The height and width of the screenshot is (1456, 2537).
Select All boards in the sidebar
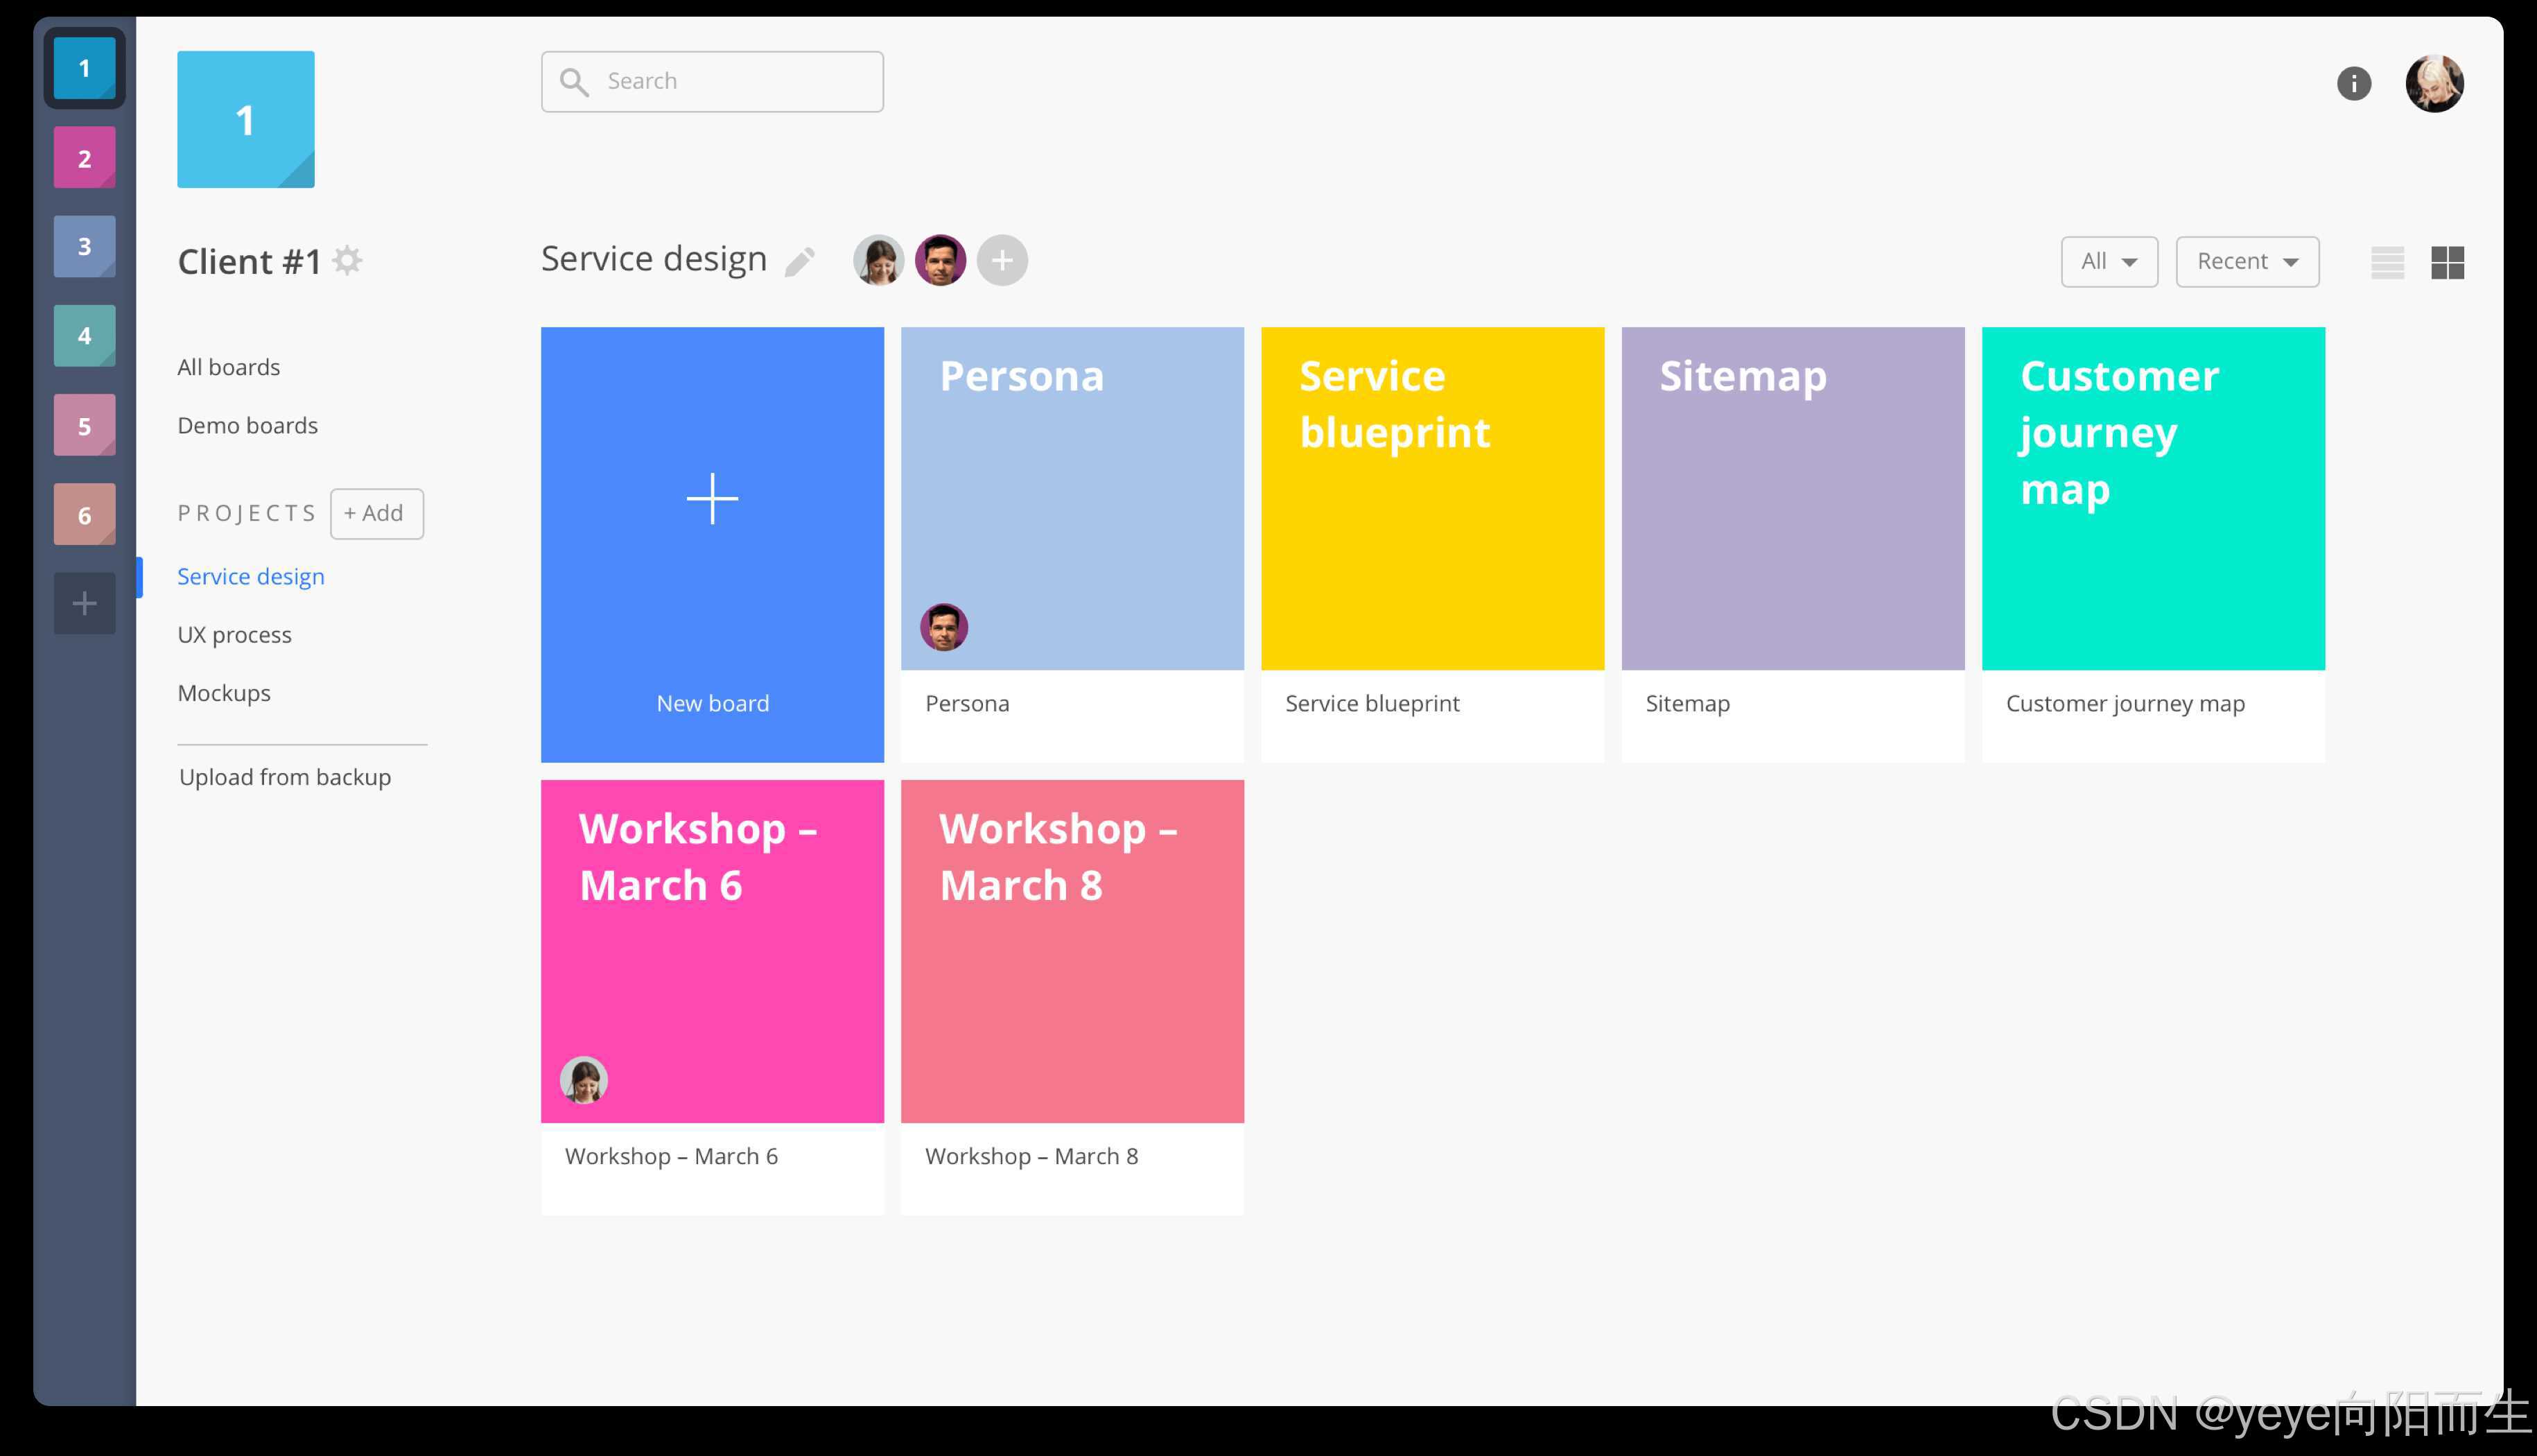pyautogui.click(x=229, y=367)
